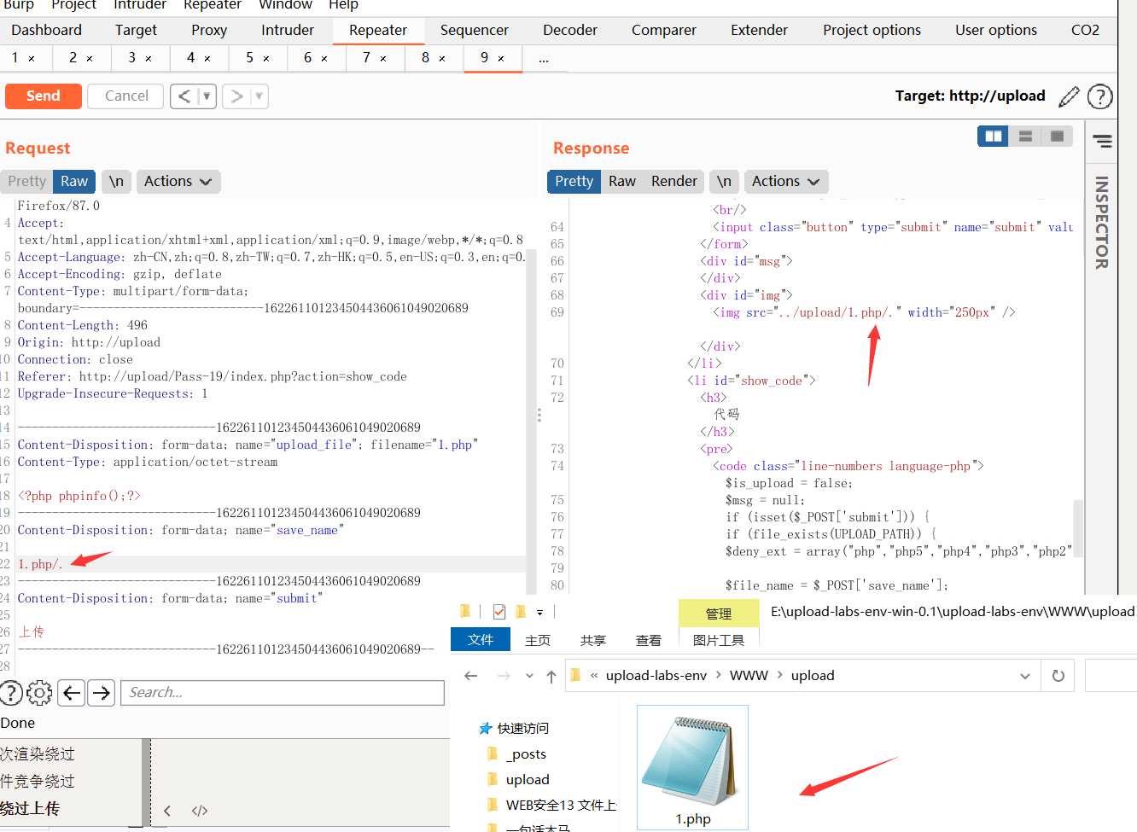Open Explorer 主页 ribbon tab
Screen dimensions: 1137x832
pos(538,640)
